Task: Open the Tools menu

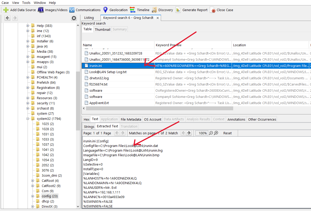Action: [x=26, y=3]
